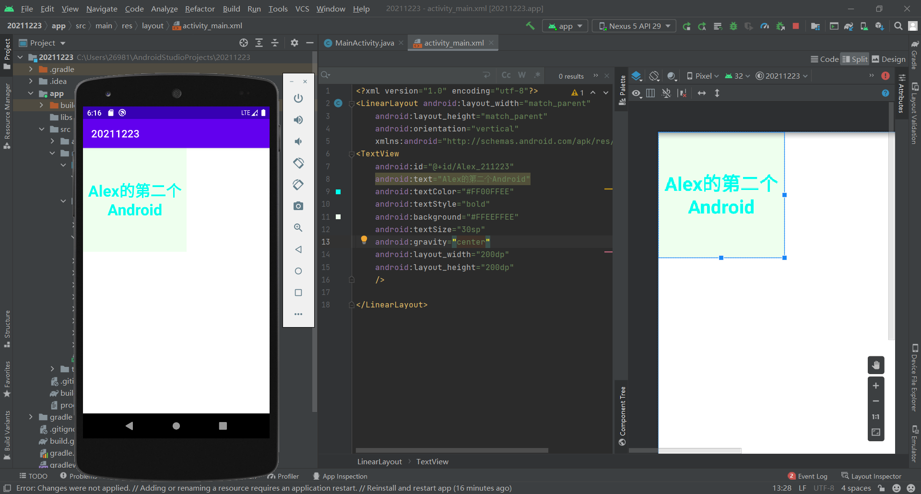Image resolution: width=921 pixels, height=494 pixels.
Task: Click the cyan textColor swatch in the gutter
Action: 338,192
